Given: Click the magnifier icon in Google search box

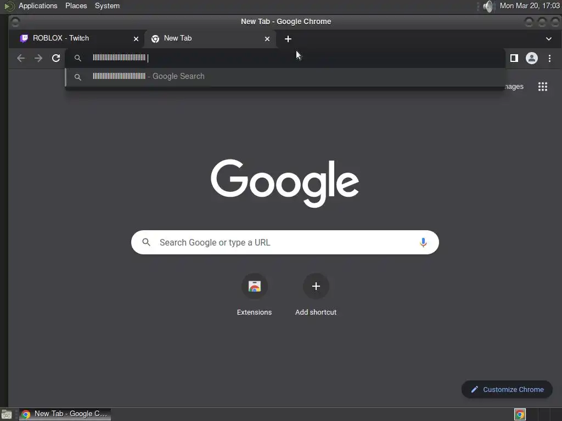Looking at the screenshot, I should pos(146,242).
